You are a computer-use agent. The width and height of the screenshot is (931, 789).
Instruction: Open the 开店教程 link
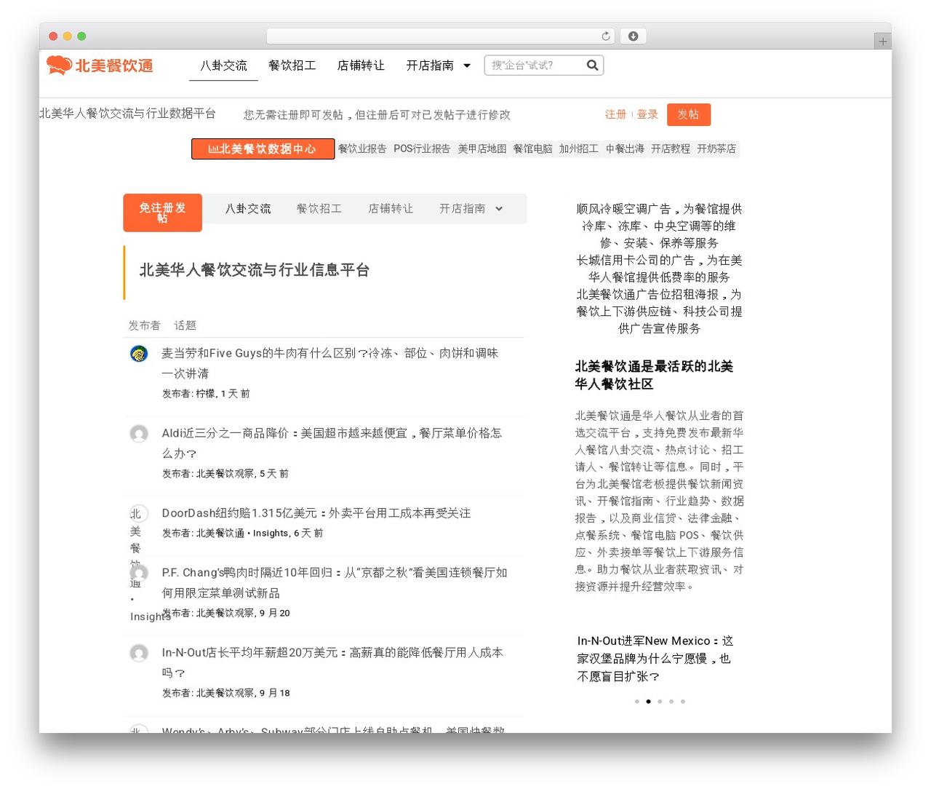pyautogui.click(x=671, y=148)
